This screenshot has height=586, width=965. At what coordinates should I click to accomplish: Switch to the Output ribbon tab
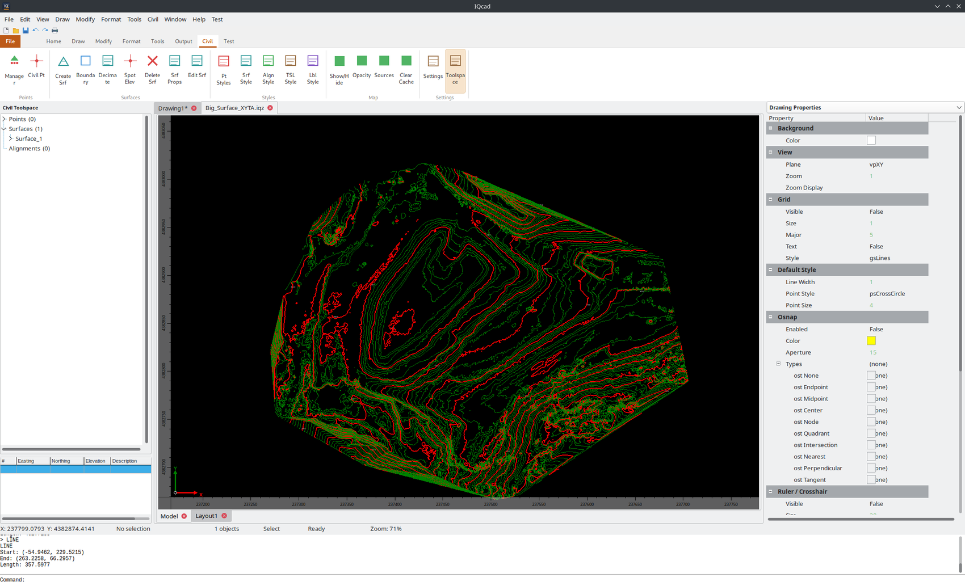183,41
